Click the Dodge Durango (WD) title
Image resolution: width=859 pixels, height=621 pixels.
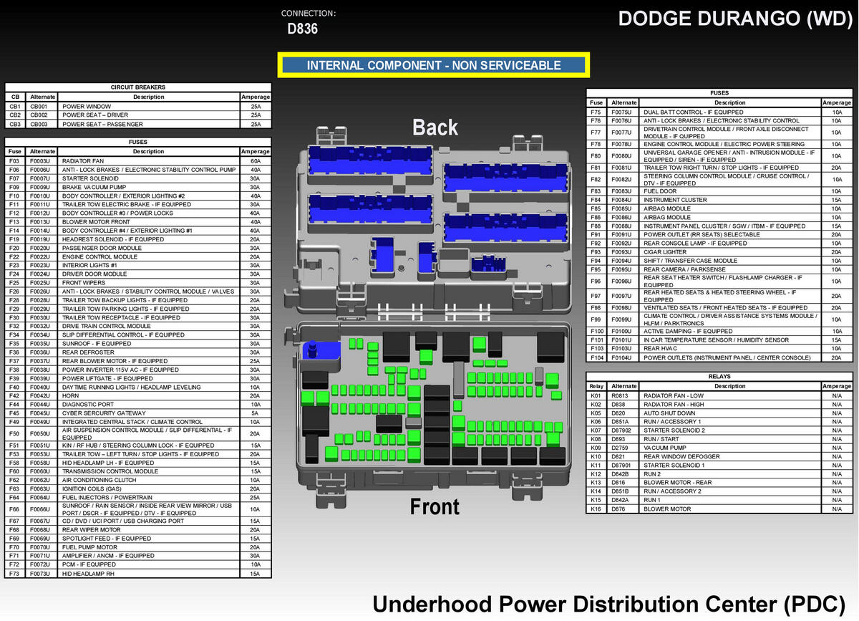[732, 19]
